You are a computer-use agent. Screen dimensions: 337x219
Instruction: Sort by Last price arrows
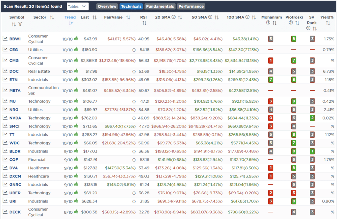pos(94,17)
